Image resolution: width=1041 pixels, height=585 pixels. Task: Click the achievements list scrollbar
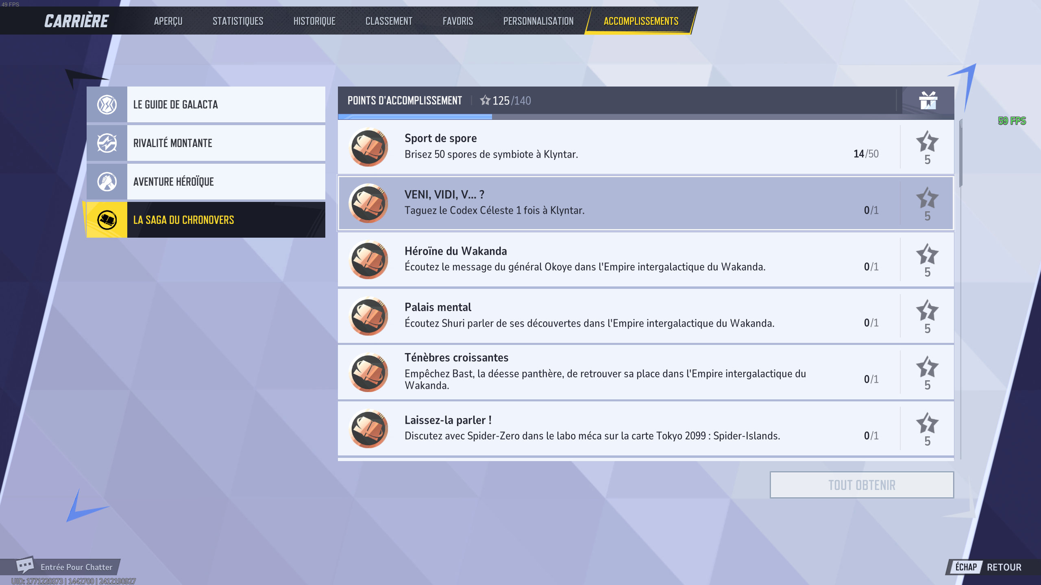click(961, 288)
